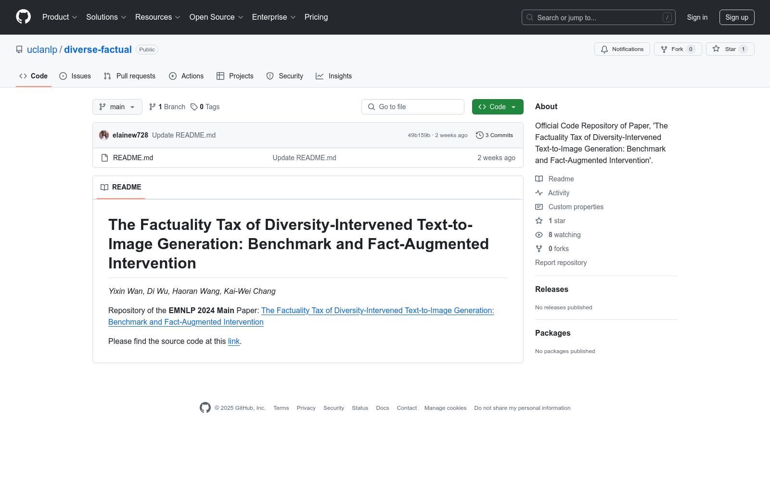This screenshot has height=481, width=770.
Task: Click Manage cookies in footer
Action: [x=445, y=408]
